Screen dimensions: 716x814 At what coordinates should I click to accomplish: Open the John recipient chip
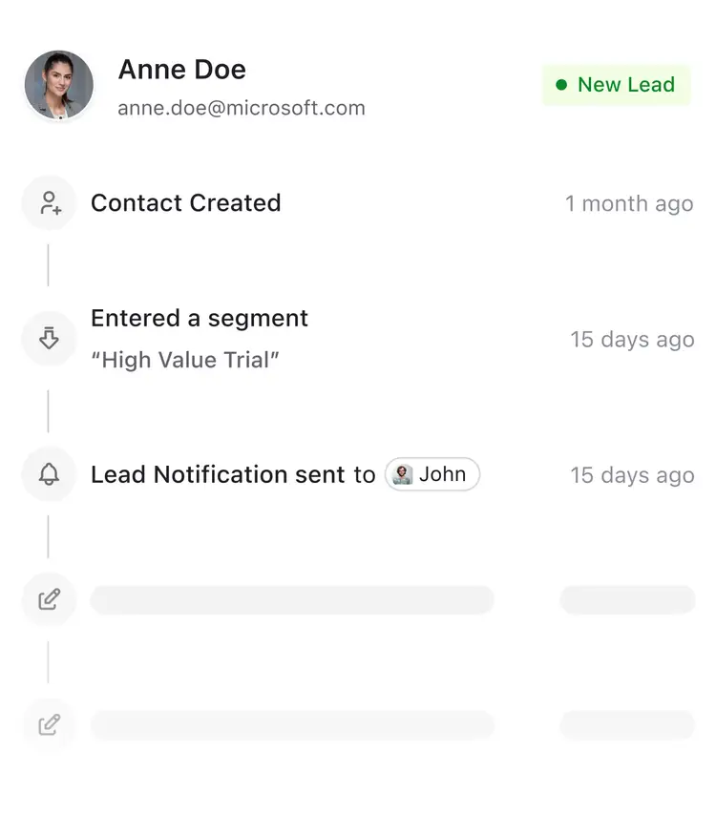click(x=432, y=474)
